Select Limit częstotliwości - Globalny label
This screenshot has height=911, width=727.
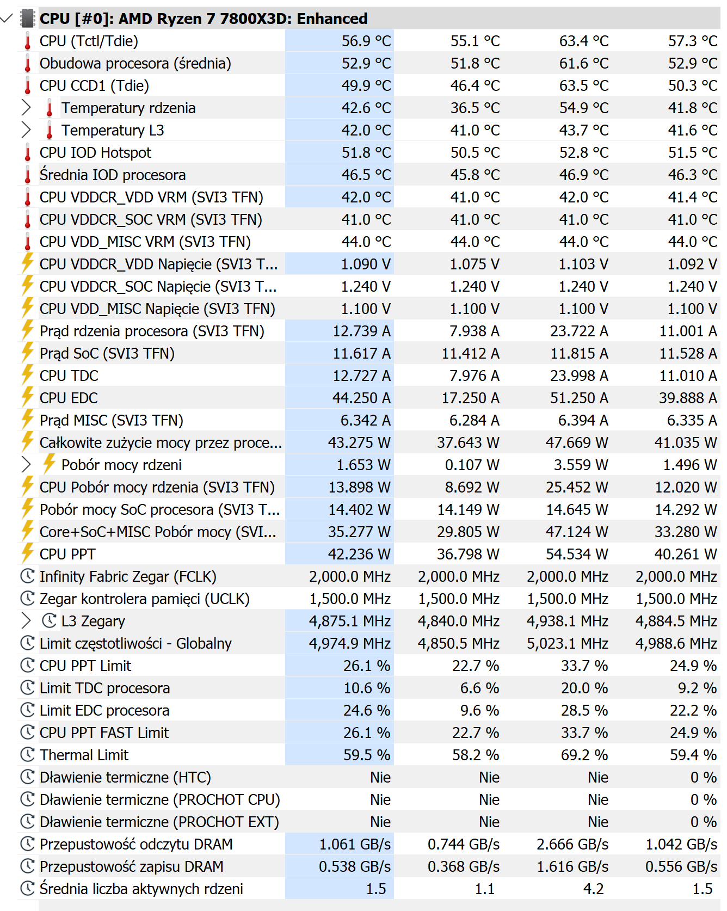pos(135,643)
